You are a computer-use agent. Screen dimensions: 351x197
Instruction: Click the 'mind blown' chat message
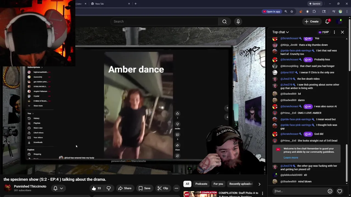point(305,182)
